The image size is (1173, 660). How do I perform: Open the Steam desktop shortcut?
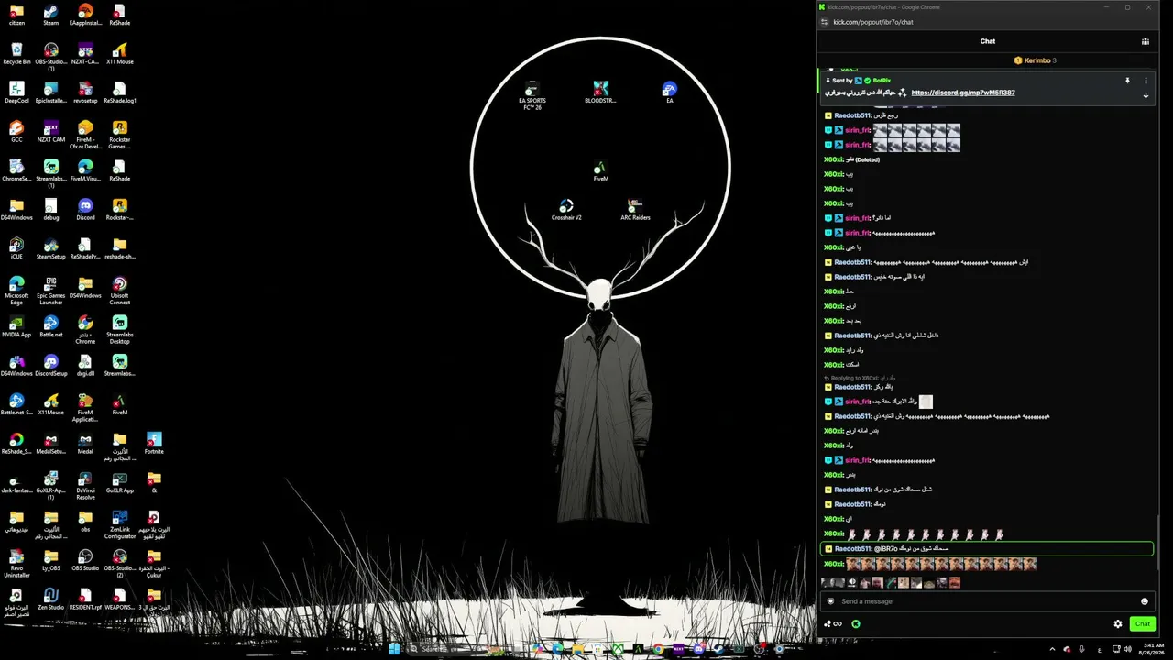51,15
